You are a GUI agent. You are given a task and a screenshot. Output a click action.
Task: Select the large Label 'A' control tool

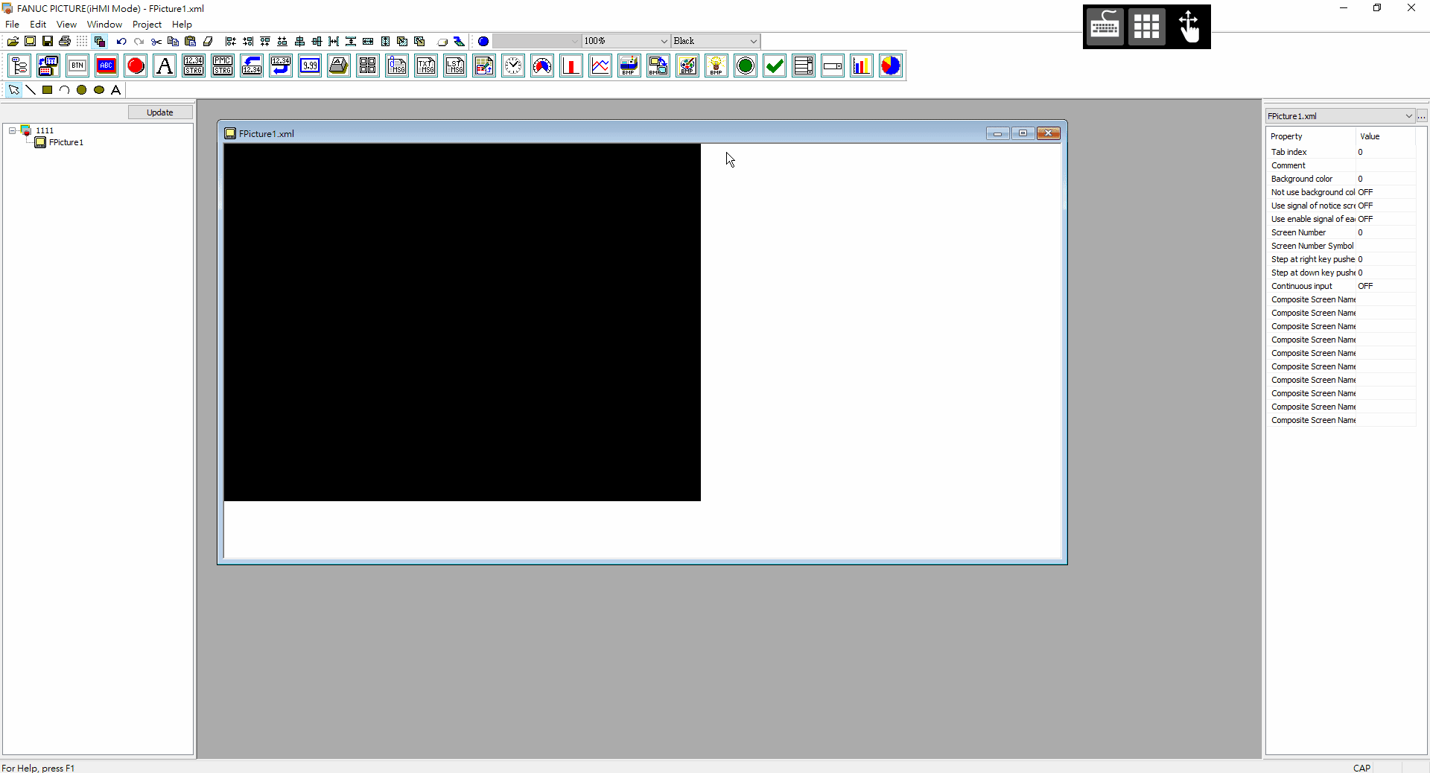pyautogui.click(x=165, y=66)
